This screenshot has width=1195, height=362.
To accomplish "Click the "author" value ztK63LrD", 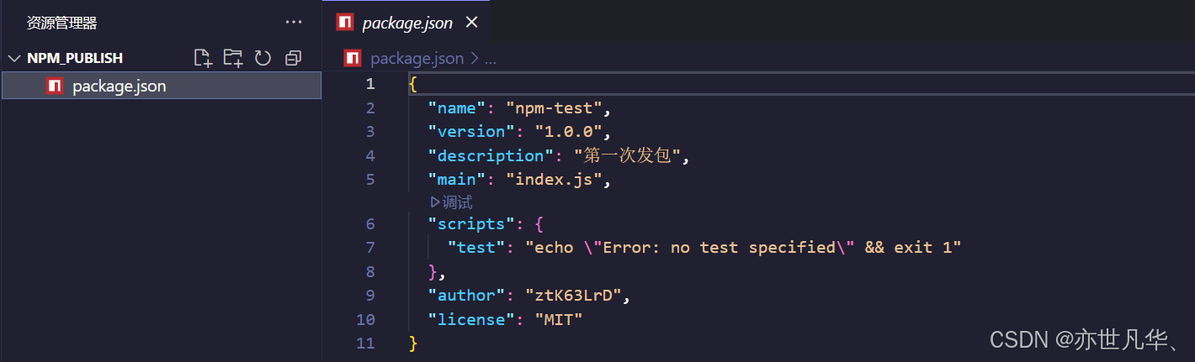I will point(577,296).
